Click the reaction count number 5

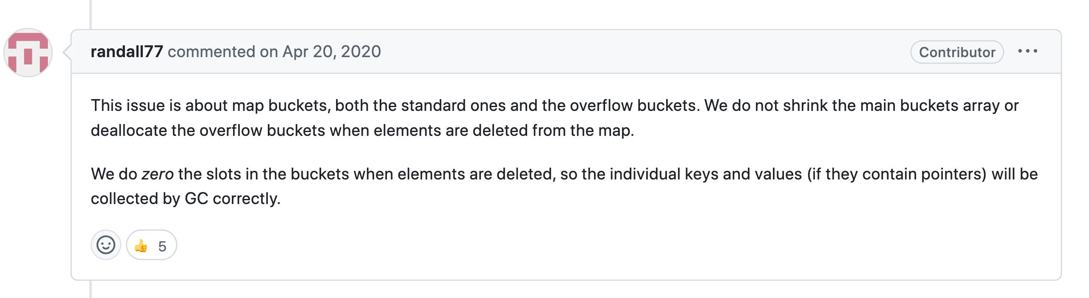(162, 246)
